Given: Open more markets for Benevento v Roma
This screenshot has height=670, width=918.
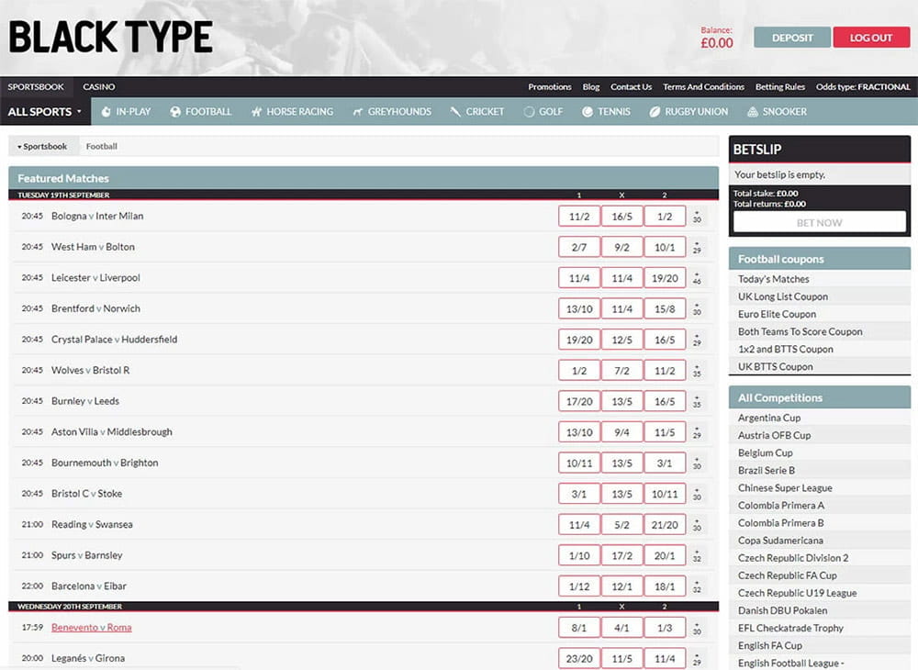Looking at the screenshot, I should coord(697,629).
